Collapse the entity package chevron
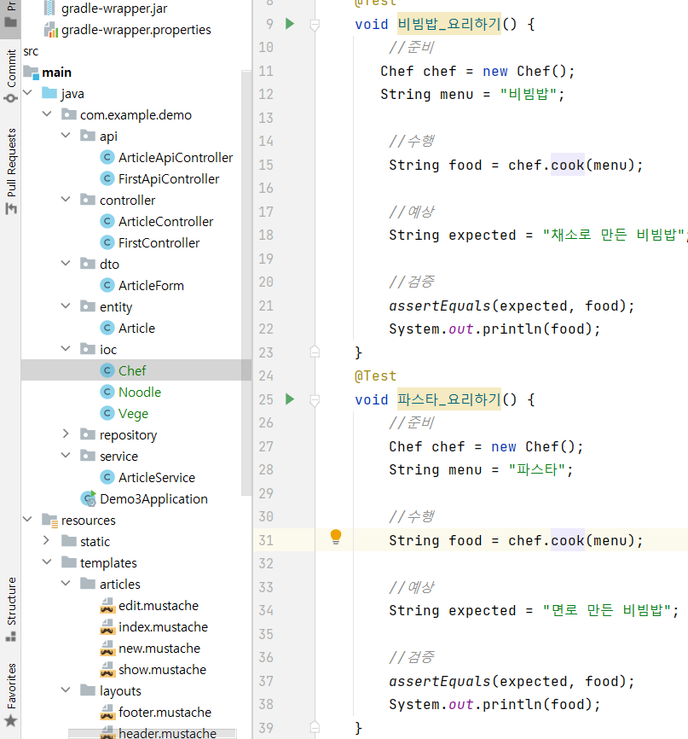 tap(66, 305)
